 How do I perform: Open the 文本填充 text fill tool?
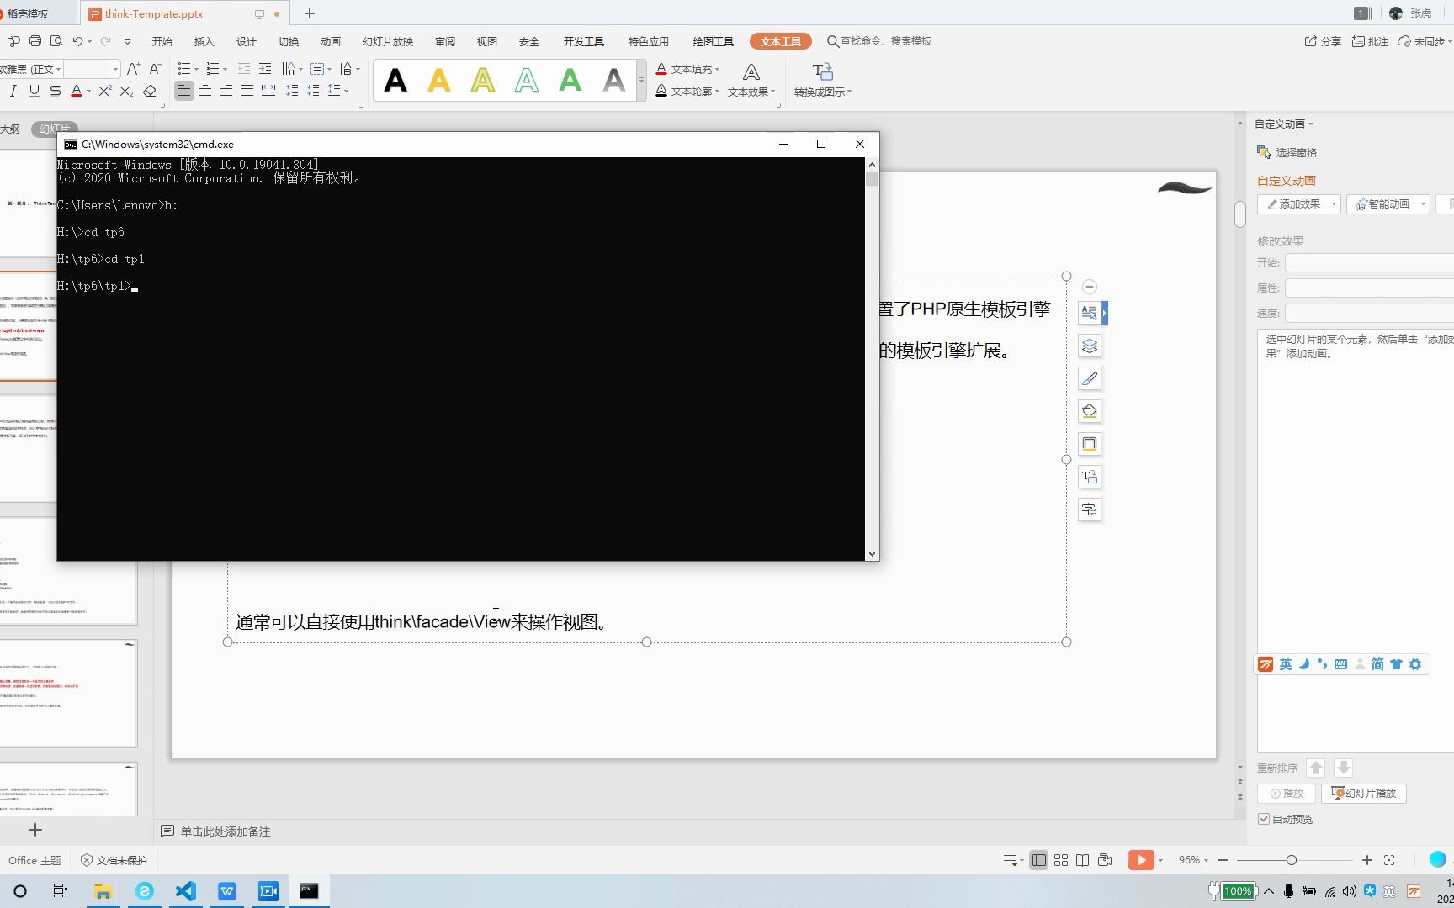pos(687,69)
